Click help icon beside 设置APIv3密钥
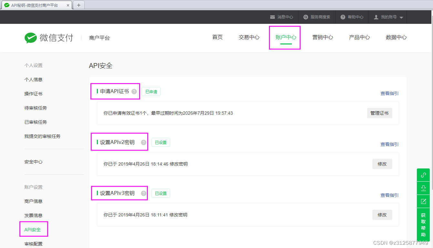This screenshot has height=248, width=433. [x=144, y=193]
